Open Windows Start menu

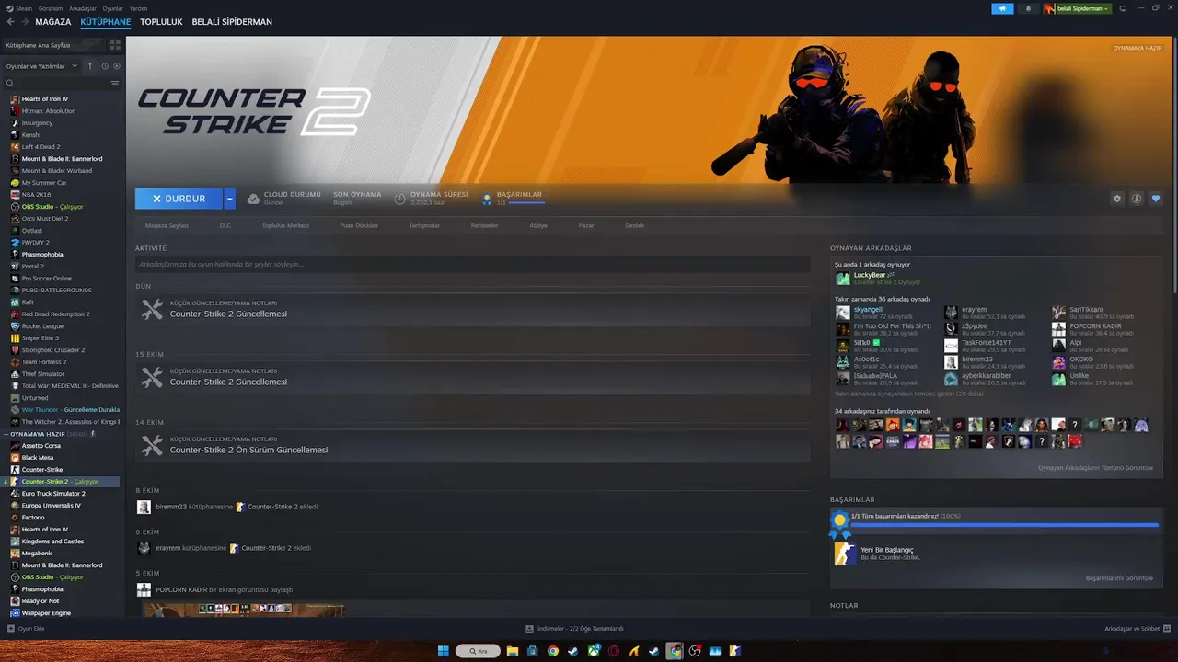443,651
